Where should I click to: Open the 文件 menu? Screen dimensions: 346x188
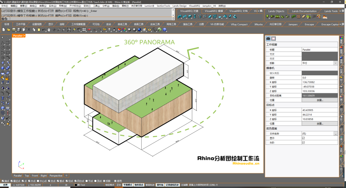[4, 5]
